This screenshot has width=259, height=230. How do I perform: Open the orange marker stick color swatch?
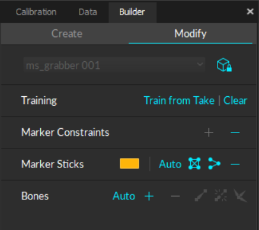point(129,164)
